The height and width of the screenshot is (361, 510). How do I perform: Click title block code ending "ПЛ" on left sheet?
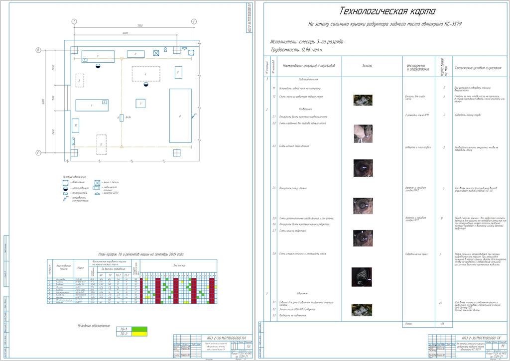pyautogui.click(x=227, y=338)
